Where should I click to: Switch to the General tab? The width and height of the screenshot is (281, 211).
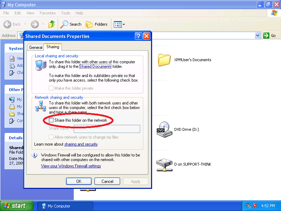click(36, 47)
